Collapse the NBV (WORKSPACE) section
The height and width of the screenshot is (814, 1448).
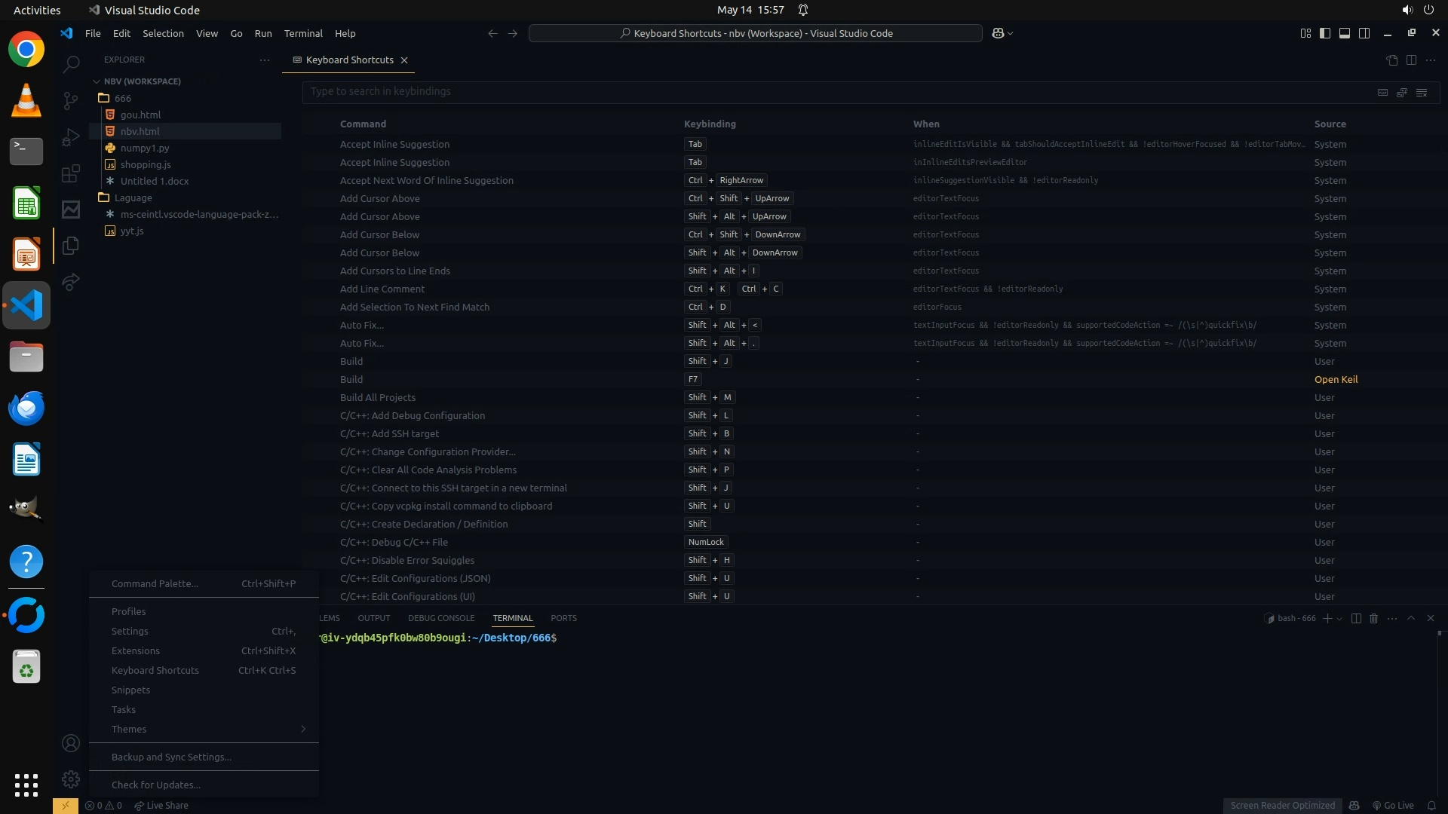point(97,81)
